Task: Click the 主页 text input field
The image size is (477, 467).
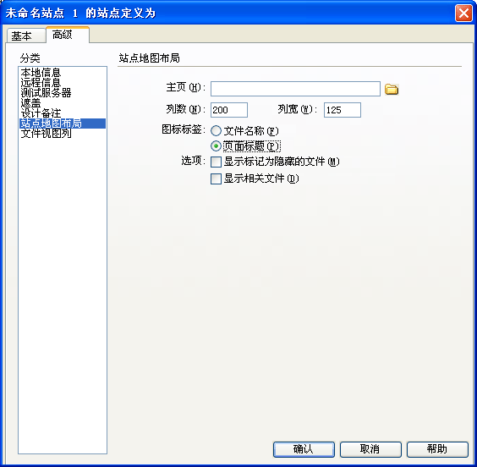Action: pyautogui.click(x=295, y=89)
